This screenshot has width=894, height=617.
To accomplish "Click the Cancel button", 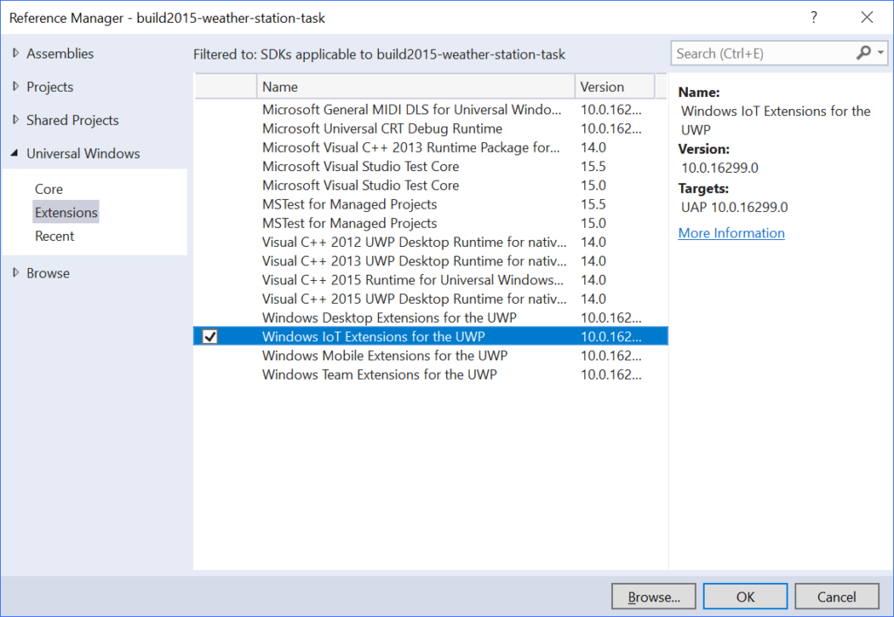I will pyautogui.click(x=836, y=596).
